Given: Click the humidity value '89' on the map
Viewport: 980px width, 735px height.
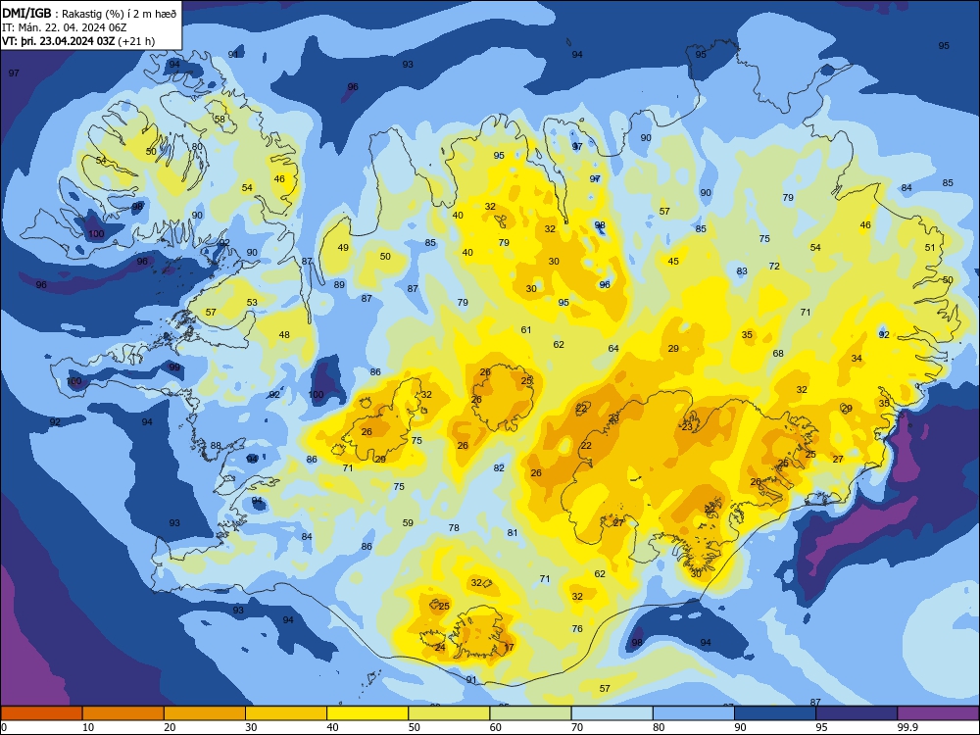Looking at the screenshot, I should click(x=339, y=284).
